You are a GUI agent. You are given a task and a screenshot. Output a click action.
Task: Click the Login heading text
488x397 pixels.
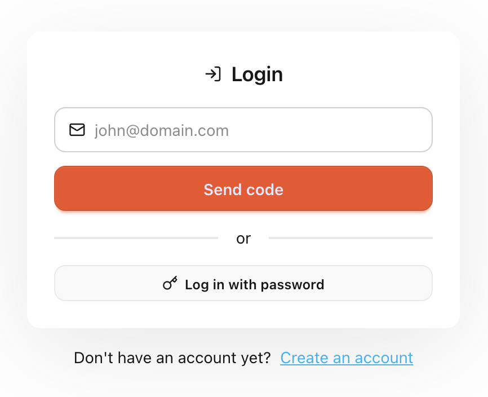tap(257, 74)
